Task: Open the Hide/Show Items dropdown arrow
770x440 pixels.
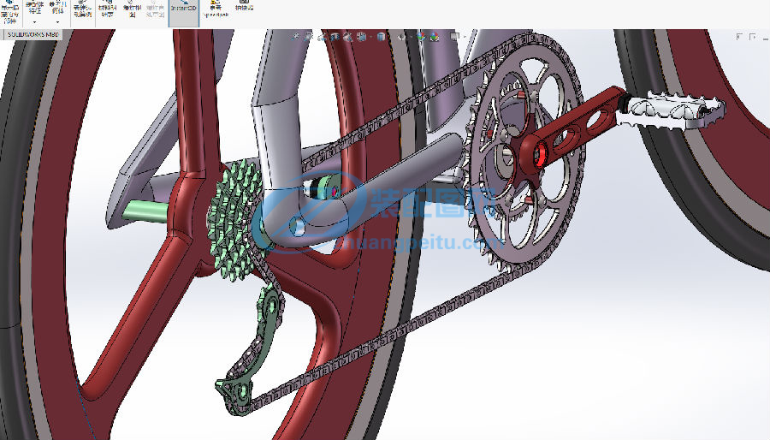Action: 410,37
